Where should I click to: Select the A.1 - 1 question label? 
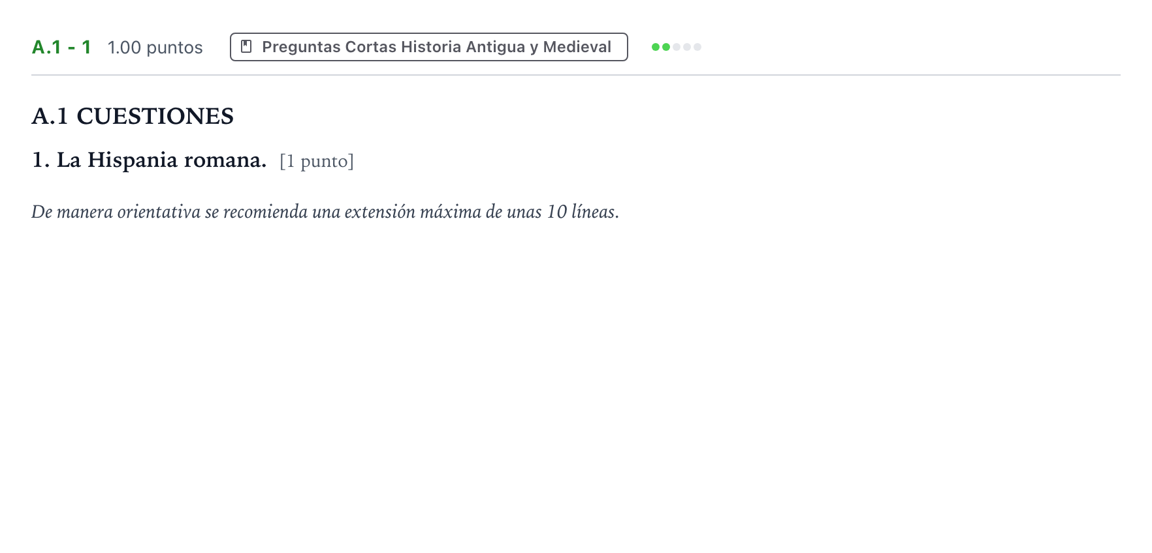point(61,47)
